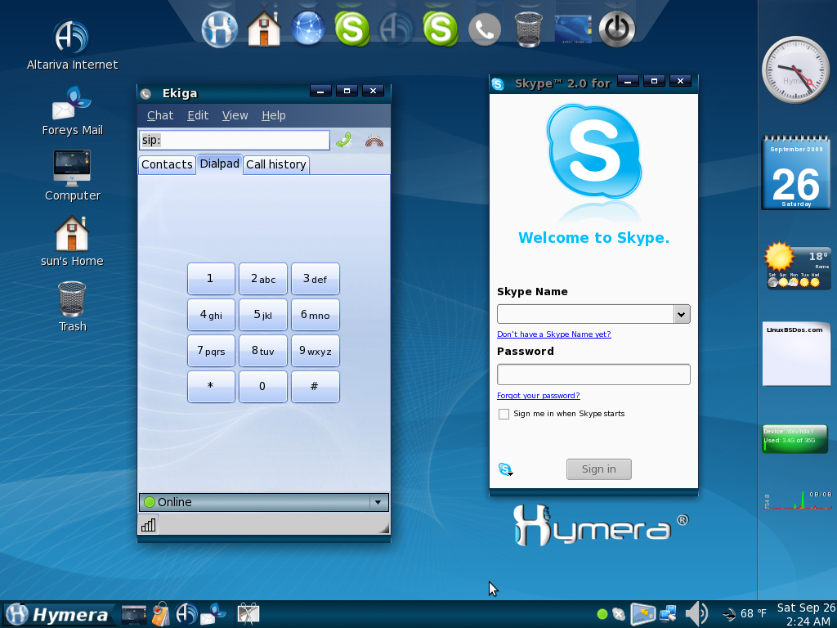Open the Computer desktop icon
The width and height of the screenshot is (837, 628).
[72, 177]
